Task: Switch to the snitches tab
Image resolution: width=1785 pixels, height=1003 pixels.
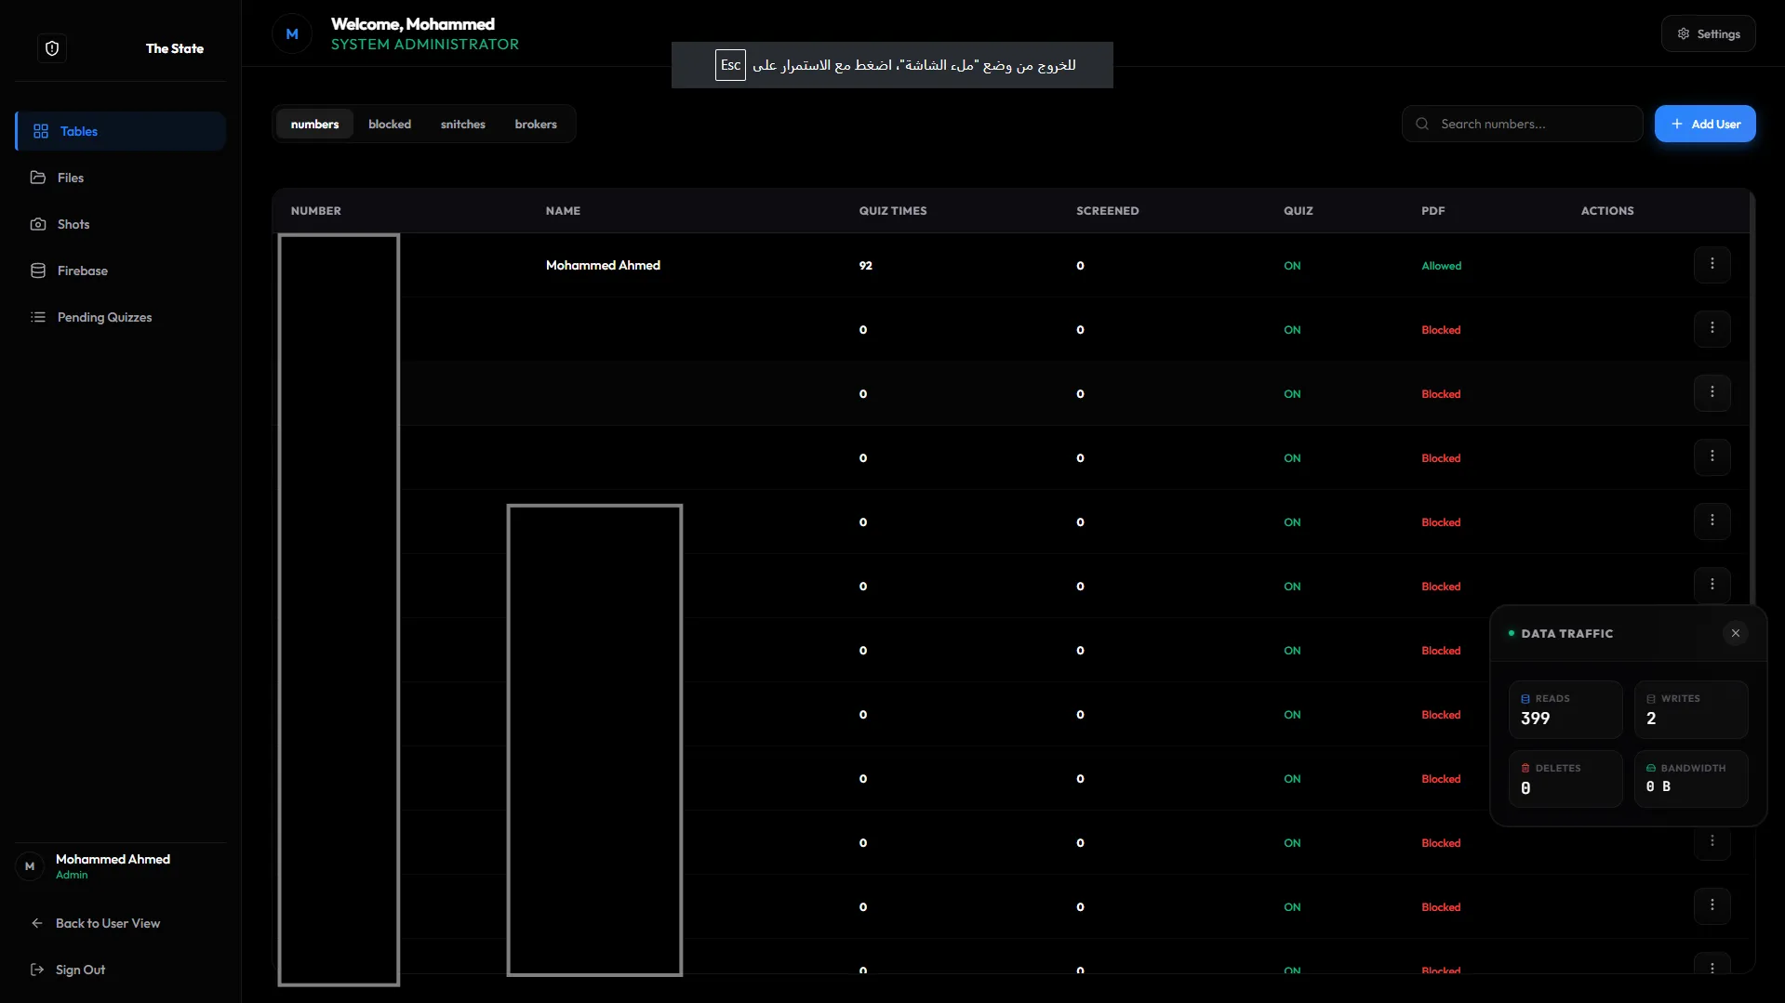Action: [x=463, y=124]
